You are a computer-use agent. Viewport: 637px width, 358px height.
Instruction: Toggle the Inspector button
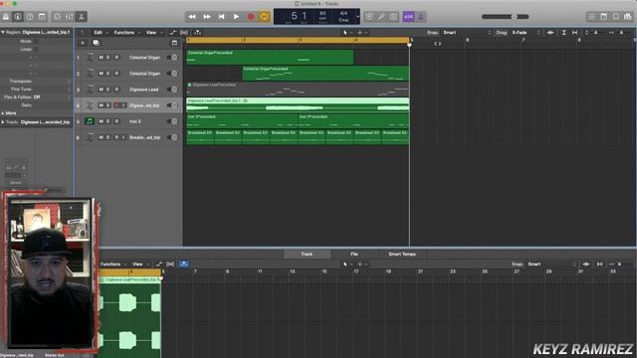pyautogui.click(x=18, y=17)
